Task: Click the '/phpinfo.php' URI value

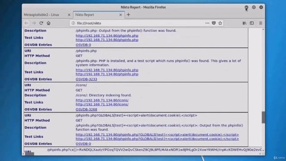Action: coord(86,51)
